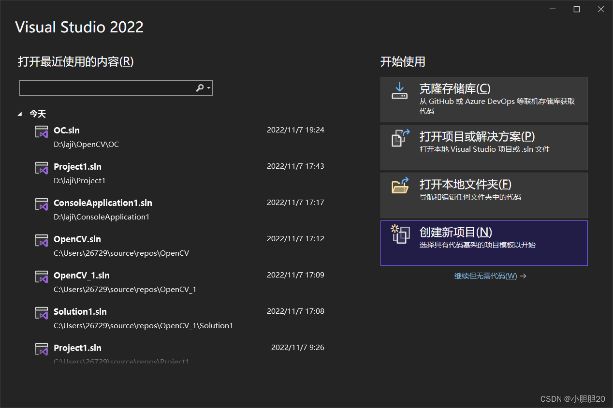This screenshot has width=613, height=408.
Task: Click the timestamp 2022/11/7 17:08
Action: point(295,311)
